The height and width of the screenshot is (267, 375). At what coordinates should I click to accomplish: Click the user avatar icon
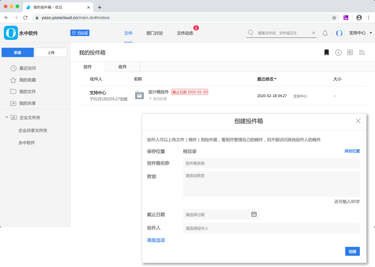tap(339, 33)
